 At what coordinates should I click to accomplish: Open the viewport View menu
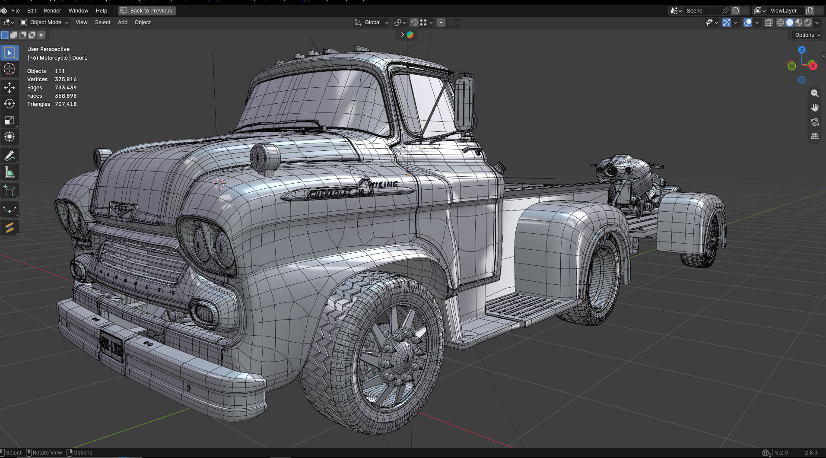pos(81,22)
